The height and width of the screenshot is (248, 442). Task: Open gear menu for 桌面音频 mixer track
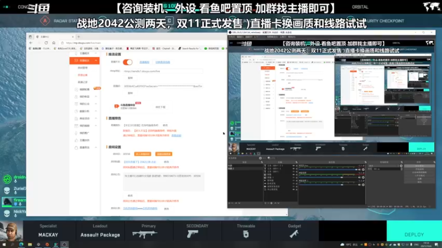363,177
